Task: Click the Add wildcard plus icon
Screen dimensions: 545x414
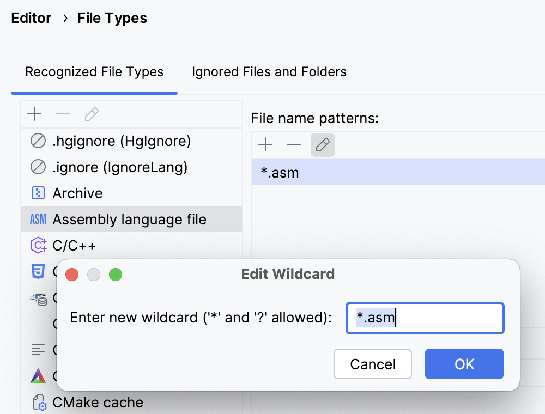Action: click(265, 144)
